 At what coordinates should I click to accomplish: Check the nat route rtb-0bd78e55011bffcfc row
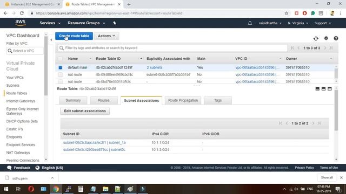tap(60, 81)
